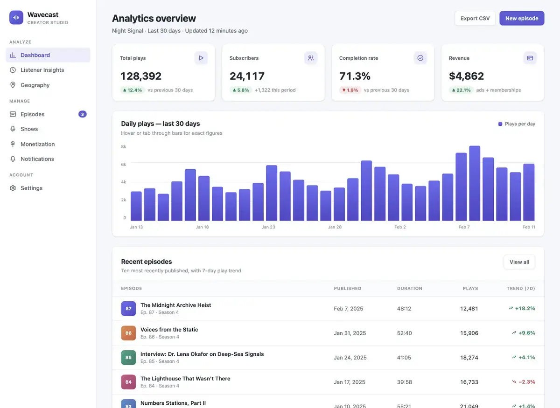Open Voices from the Static episode
The width and height of the screenshot is (560, 408).
coord(169,330)
